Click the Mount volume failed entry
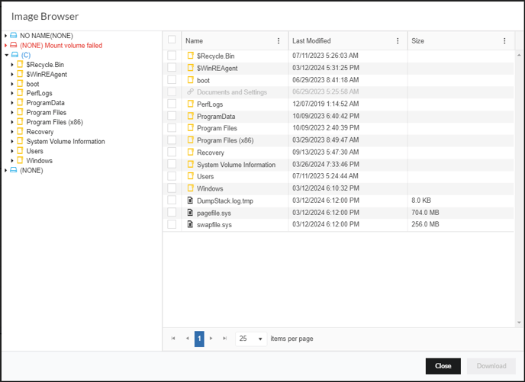 [x=61, y=45]
